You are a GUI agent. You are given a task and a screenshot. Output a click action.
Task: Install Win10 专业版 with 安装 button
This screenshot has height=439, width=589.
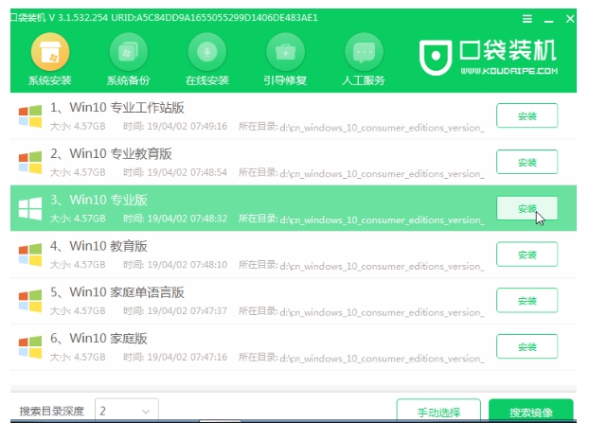(x=527, y=208)
